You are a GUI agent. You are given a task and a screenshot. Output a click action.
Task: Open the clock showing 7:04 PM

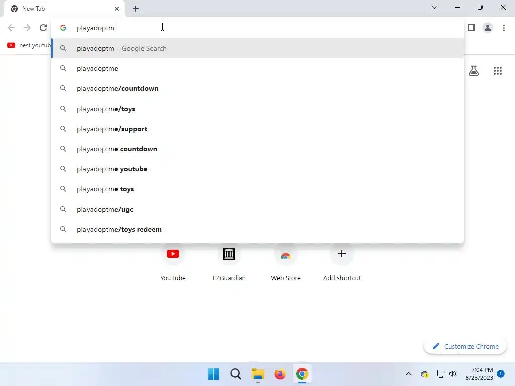[x=479, y=374]
